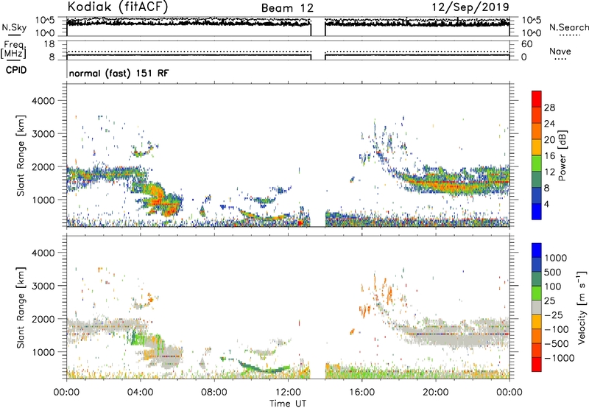This screenshot has width=589, height=408.
Task: Click the '08:00' time tick label
Action: click(214, 393)
